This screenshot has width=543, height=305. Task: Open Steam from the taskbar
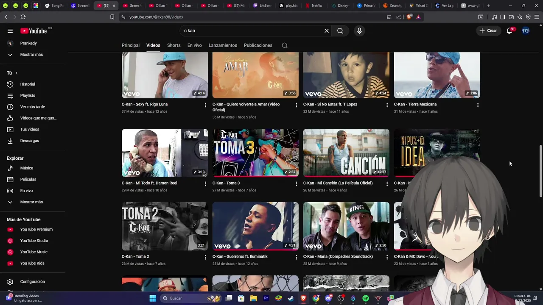point(291,298)
